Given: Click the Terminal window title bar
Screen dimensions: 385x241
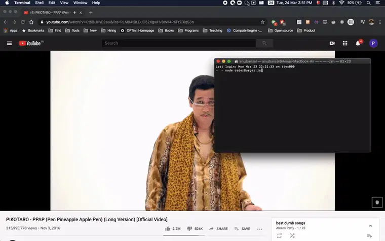Looking at the screenshot, I should coord(292,61).
